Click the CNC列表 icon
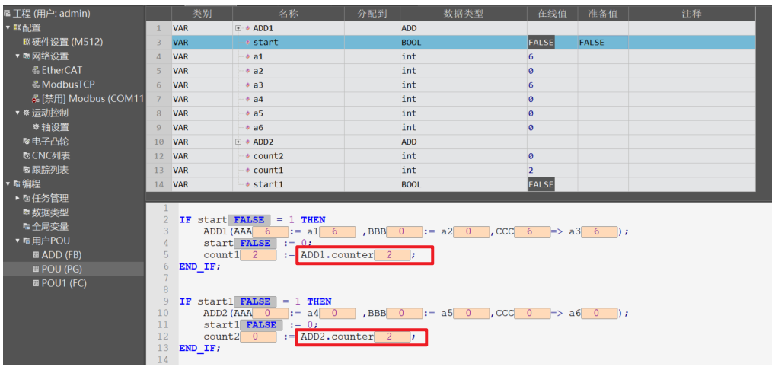 (x=26, y=155)
